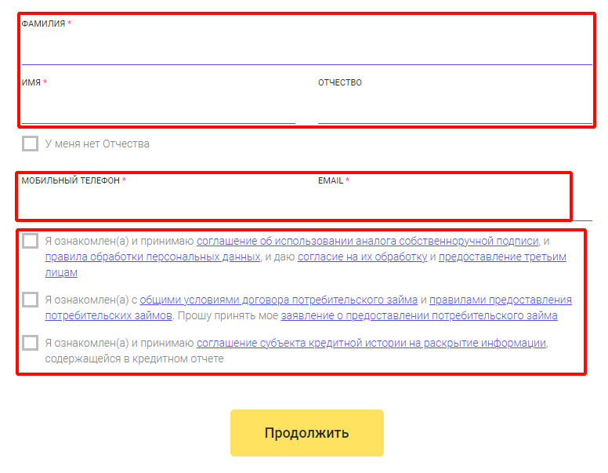Open 'соглашение субъекта кредитной истории' link
Image resolution: width=608 pixels, height=473 pixels.
[371, 344]
